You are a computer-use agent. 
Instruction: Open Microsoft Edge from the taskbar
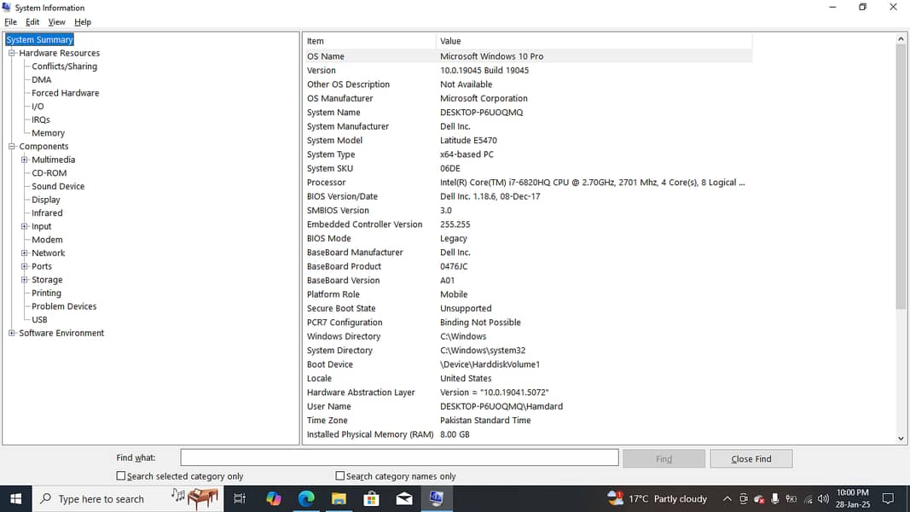point(306,499)
